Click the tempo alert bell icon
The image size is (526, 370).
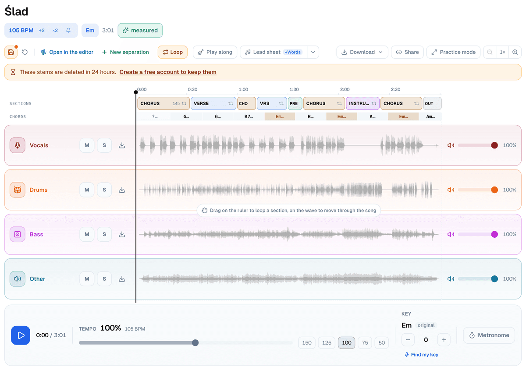(68, 30)
